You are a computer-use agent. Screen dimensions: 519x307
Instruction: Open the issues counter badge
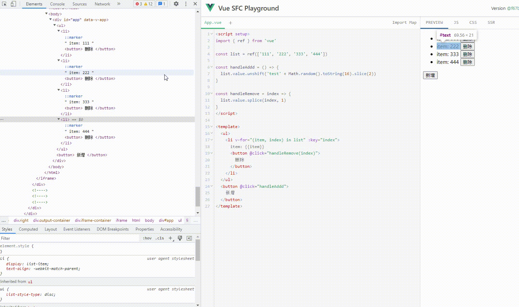click(x=162, y=4)
